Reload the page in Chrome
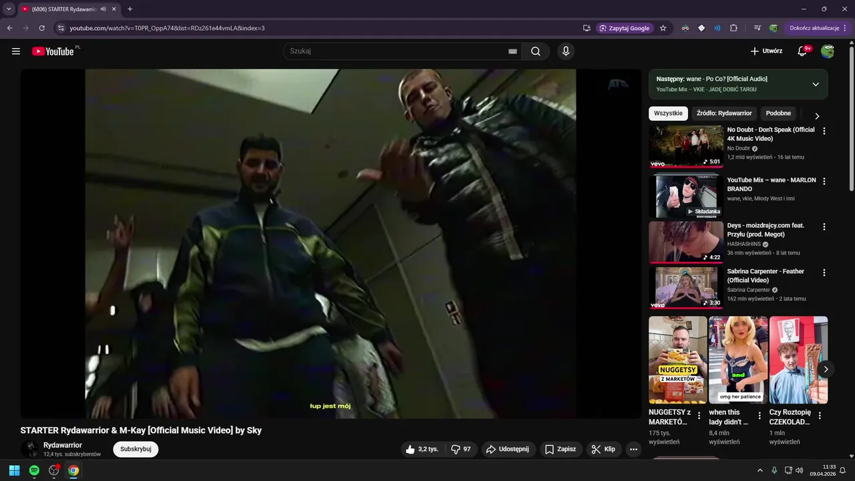Screen dimensions: 855x481 click(41, 28)
